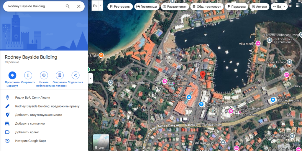This screenshot has height=151, width=302.
Task: Collapse the side panel with arrow
Action: [91, 79]
